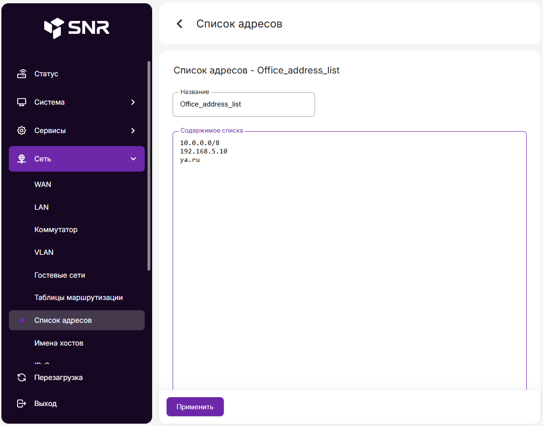Go back using the left arrow icon
The height and width of the screenshot is (426, 543).
[x=180, y=24]
